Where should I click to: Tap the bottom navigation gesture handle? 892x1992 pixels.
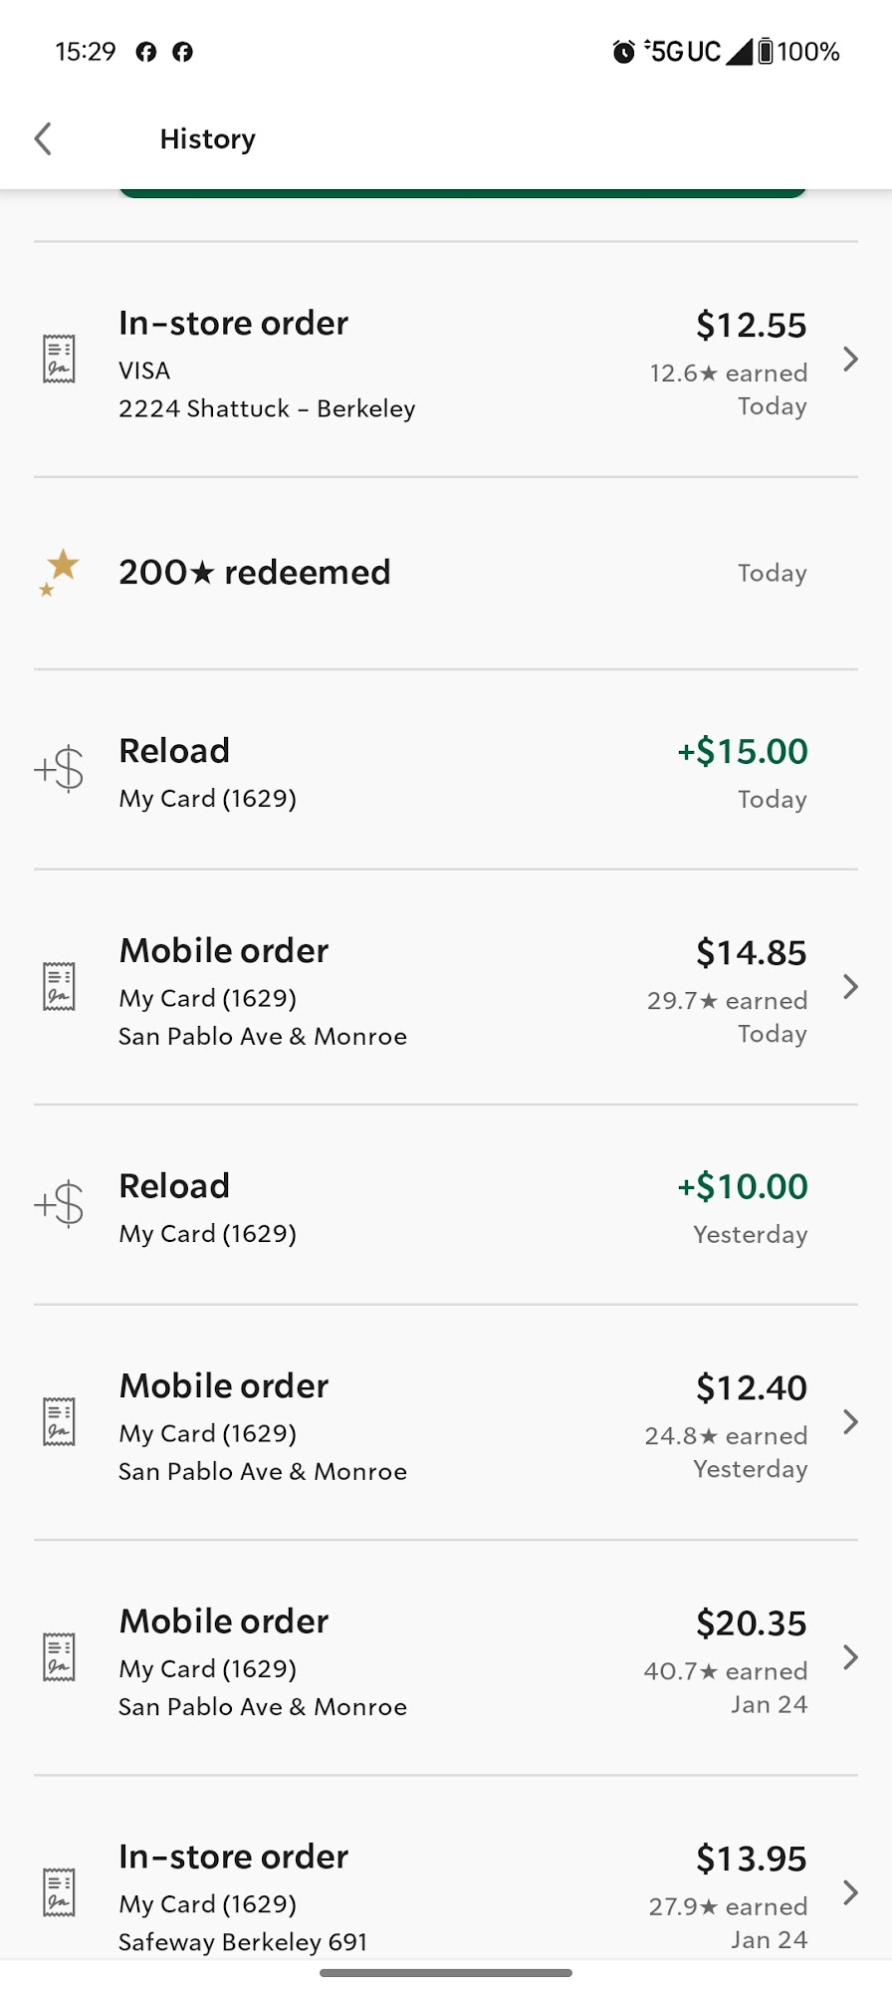(x=446, y=1972)
